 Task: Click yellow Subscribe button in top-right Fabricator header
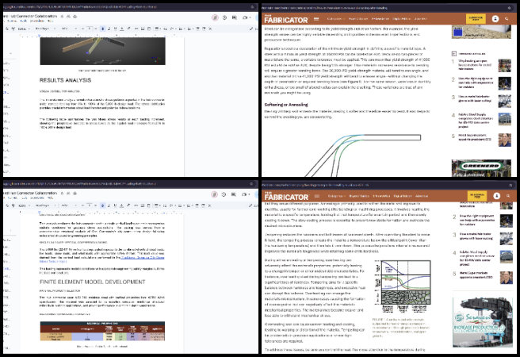476,17
